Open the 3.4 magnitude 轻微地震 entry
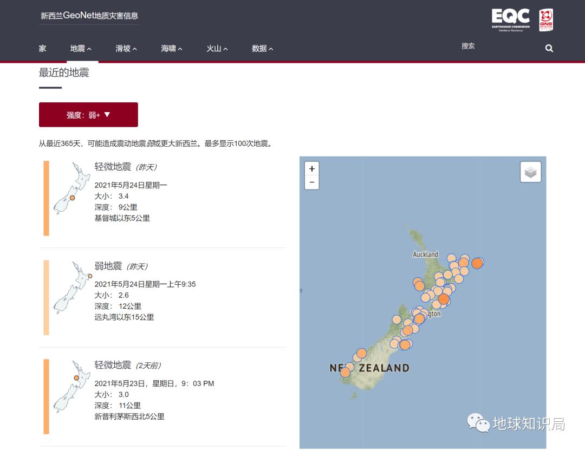The image size is (585, 450). coord(113,166)
